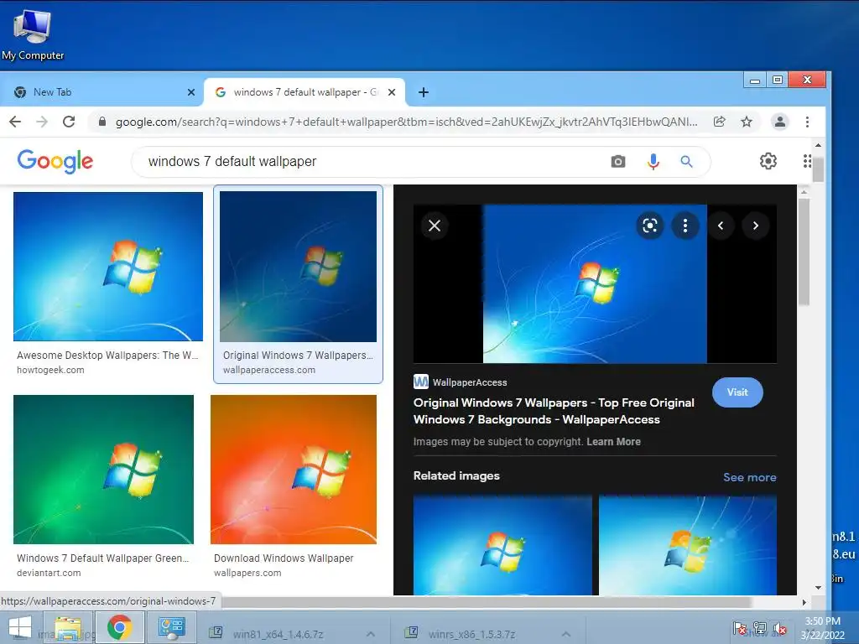The height and width of the screenshot is (644, 859).
Task: Click network icon in system tray
Action: point(759,628)
